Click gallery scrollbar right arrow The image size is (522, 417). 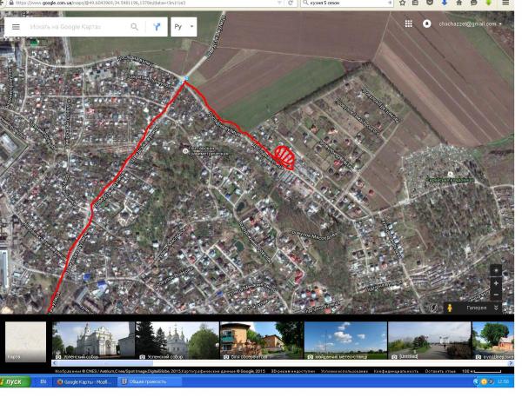[x=511, y=363]
